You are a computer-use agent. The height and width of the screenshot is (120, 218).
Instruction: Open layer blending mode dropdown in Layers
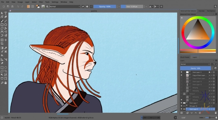[x=195, y=64]
